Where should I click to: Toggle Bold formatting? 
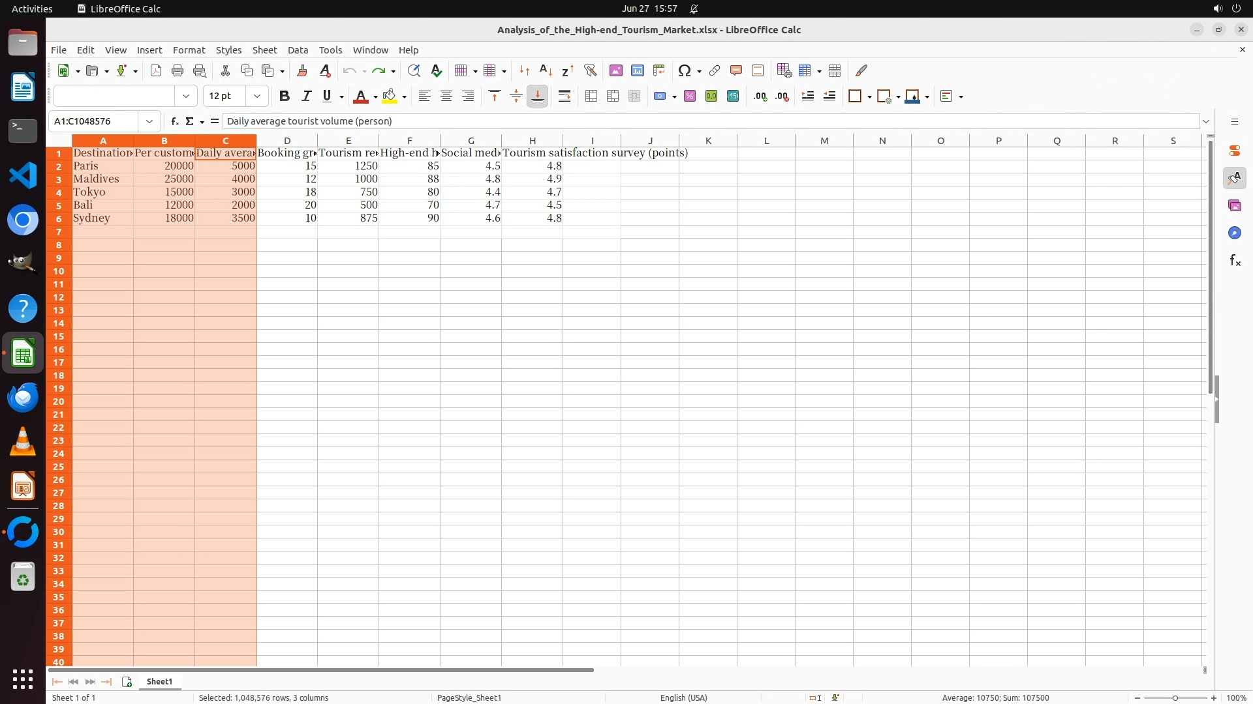click(x=284, y=96)
